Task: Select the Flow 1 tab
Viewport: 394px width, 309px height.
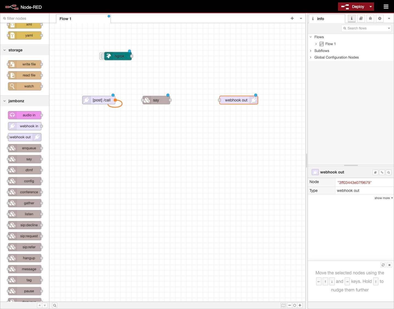Action: coord(83,19)
